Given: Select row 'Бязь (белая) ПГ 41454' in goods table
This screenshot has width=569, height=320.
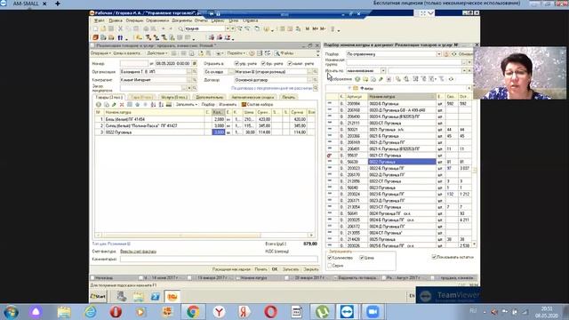Looking at the screenshot, I should (x=204, y=119).
